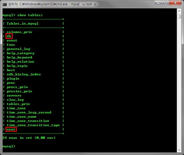This screenshot has height=155, width=184.
Task: Click the bottom 'mysql>' prompt line
Action: pyautogui.click(x=9, y=146)
